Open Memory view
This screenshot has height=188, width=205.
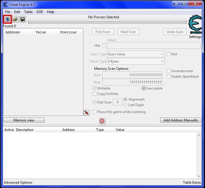pyautogui.click(x=24, y=120)
